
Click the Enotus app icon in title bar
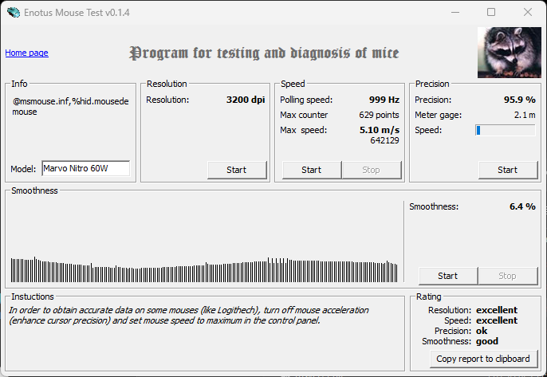12,12
